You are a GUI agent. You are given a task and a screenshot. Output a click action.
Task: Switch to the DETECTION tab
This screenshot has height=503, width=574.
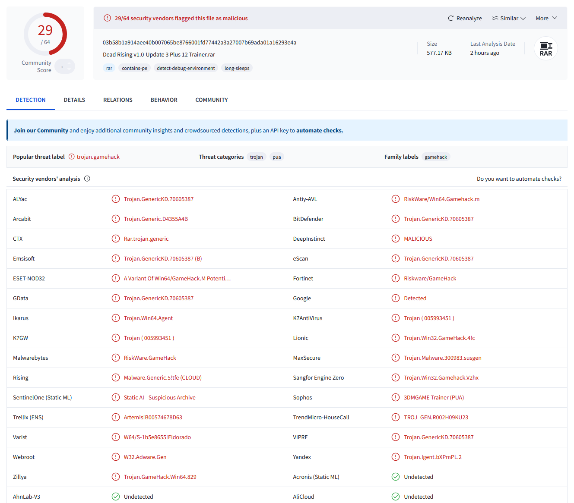[31, 100]
